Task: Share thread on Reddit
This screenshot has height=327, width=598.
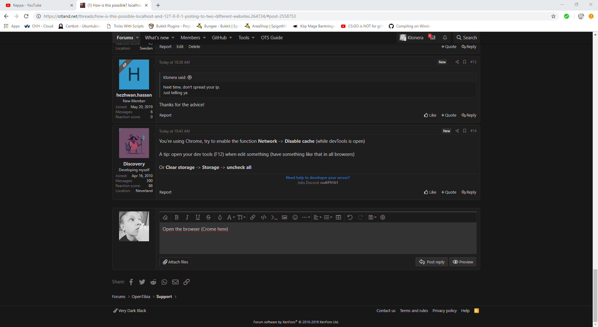Action: coord(153,282)
